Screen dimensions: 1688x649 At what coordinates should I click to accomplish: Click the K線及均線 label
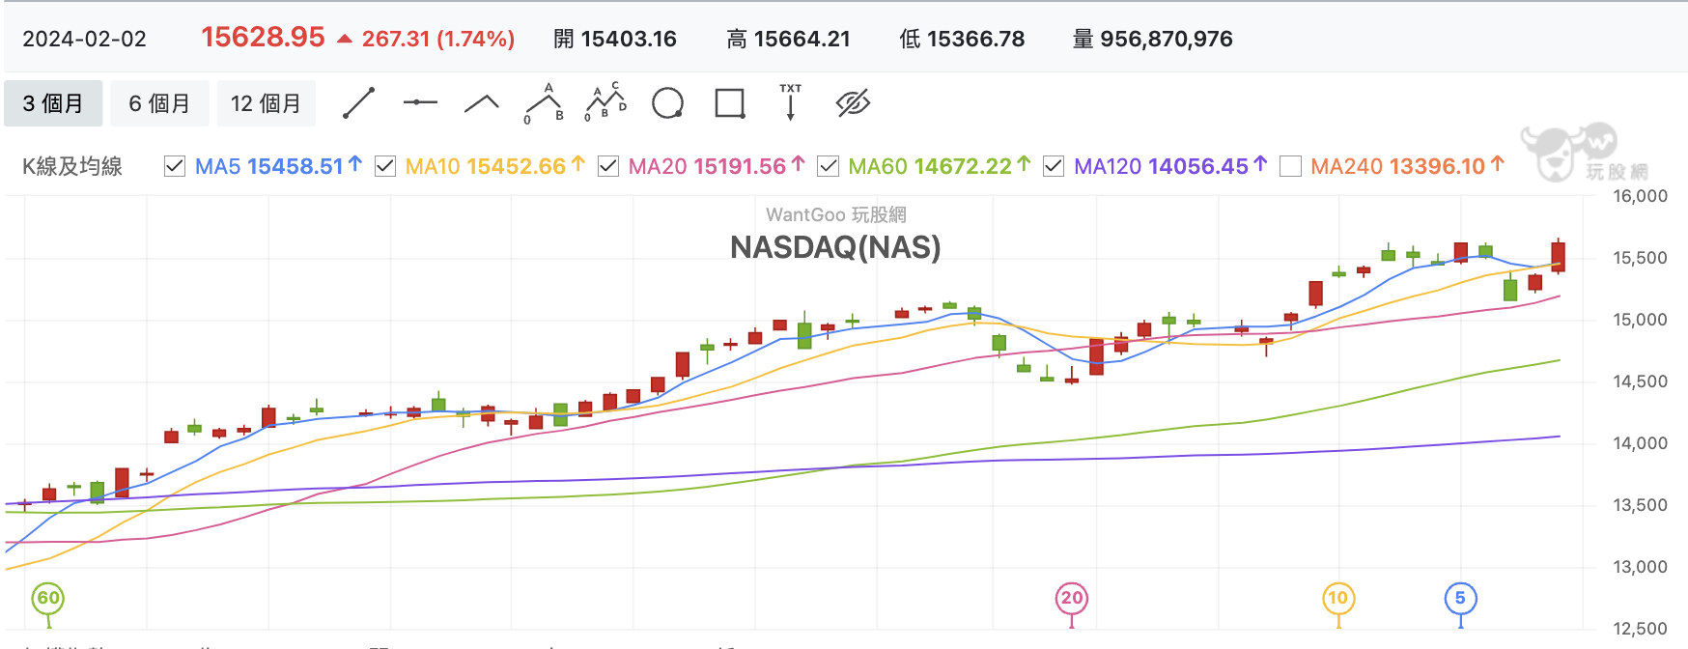tap(72, 166)
